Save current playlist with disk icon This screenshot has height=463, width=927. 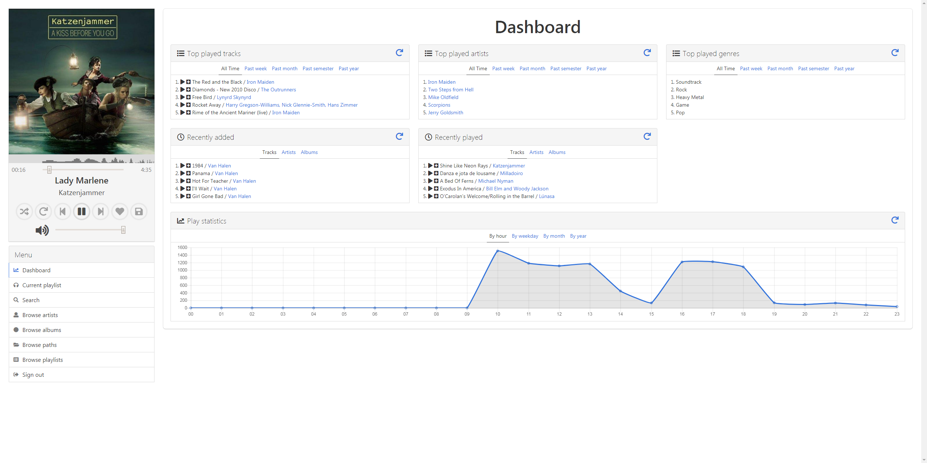[139, 211]
